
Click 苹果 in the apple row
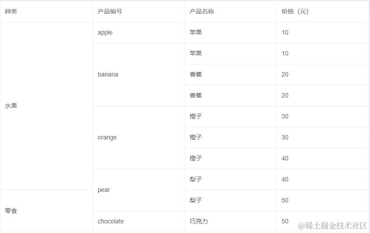click(x=196, y=32)
